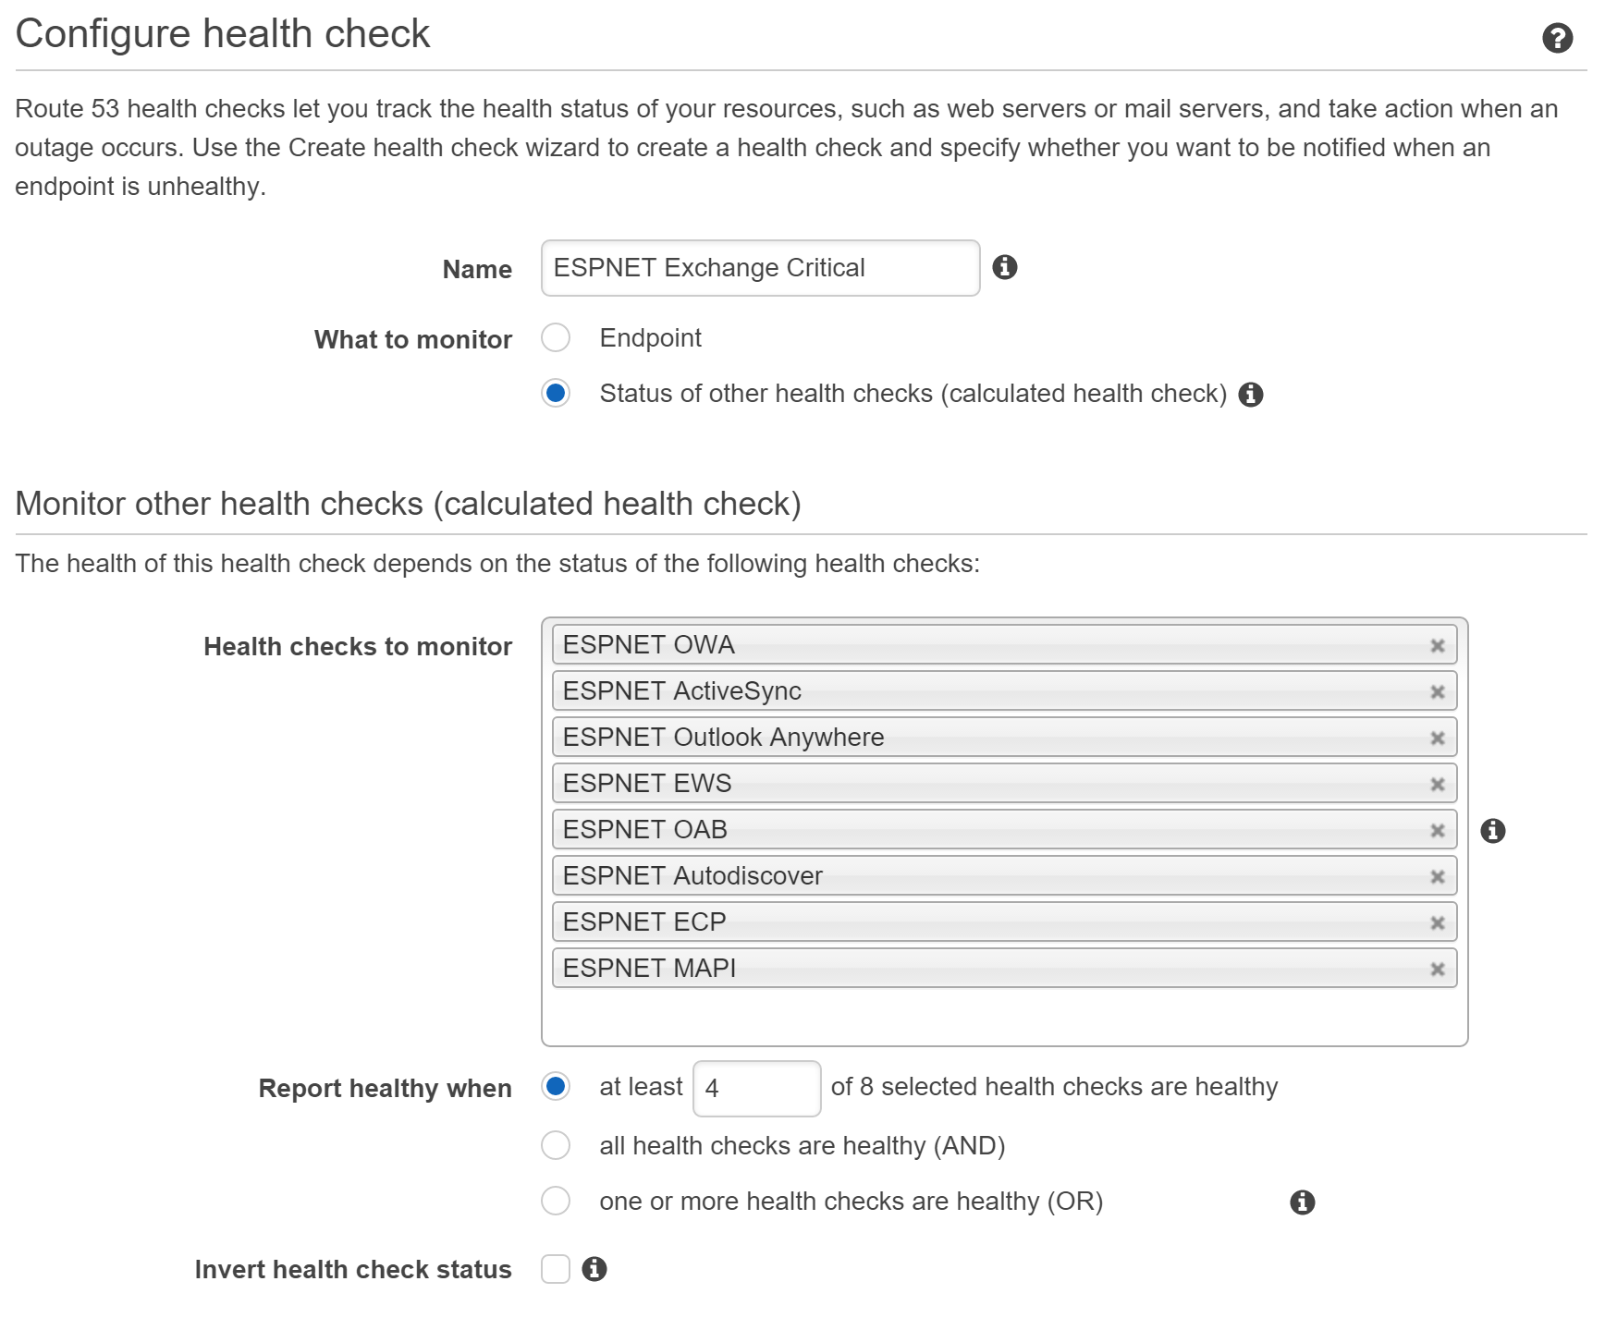1605x1318 pixels.
Task: Click the minimum healthy checks number field
Action: [755, 1088]
